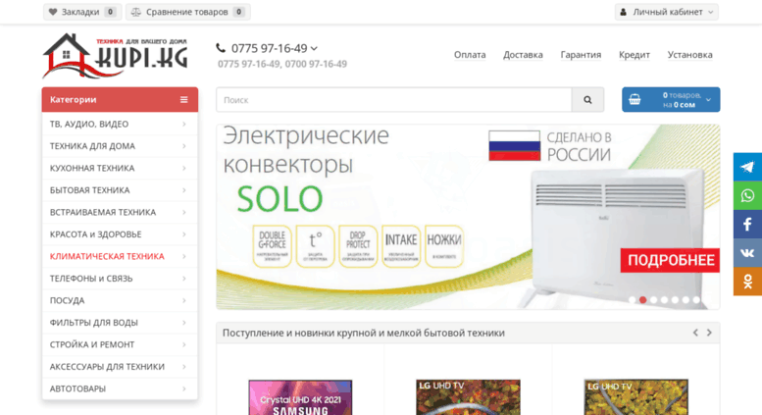The width and height of the screenshot is (762, 415).
Task: Click the search magnifier button
Action: click(x=587, y=100)
